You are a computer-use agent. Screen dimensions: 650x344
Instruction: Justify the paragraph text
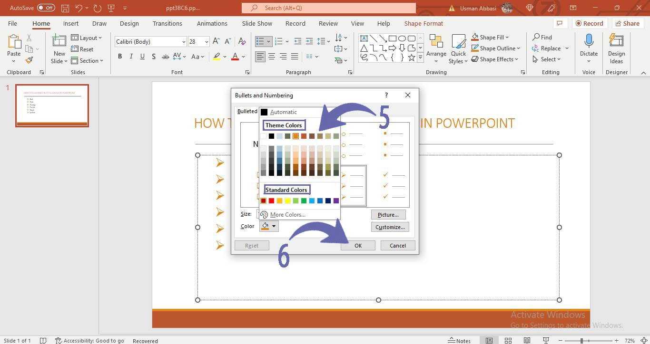click(295, 57)
